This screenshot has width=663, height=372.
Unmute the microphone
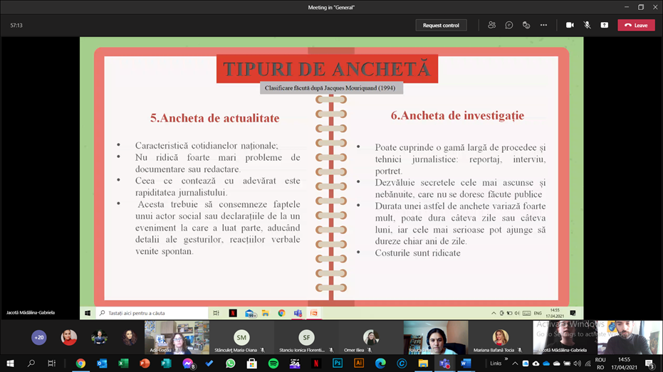coord(587,25)
